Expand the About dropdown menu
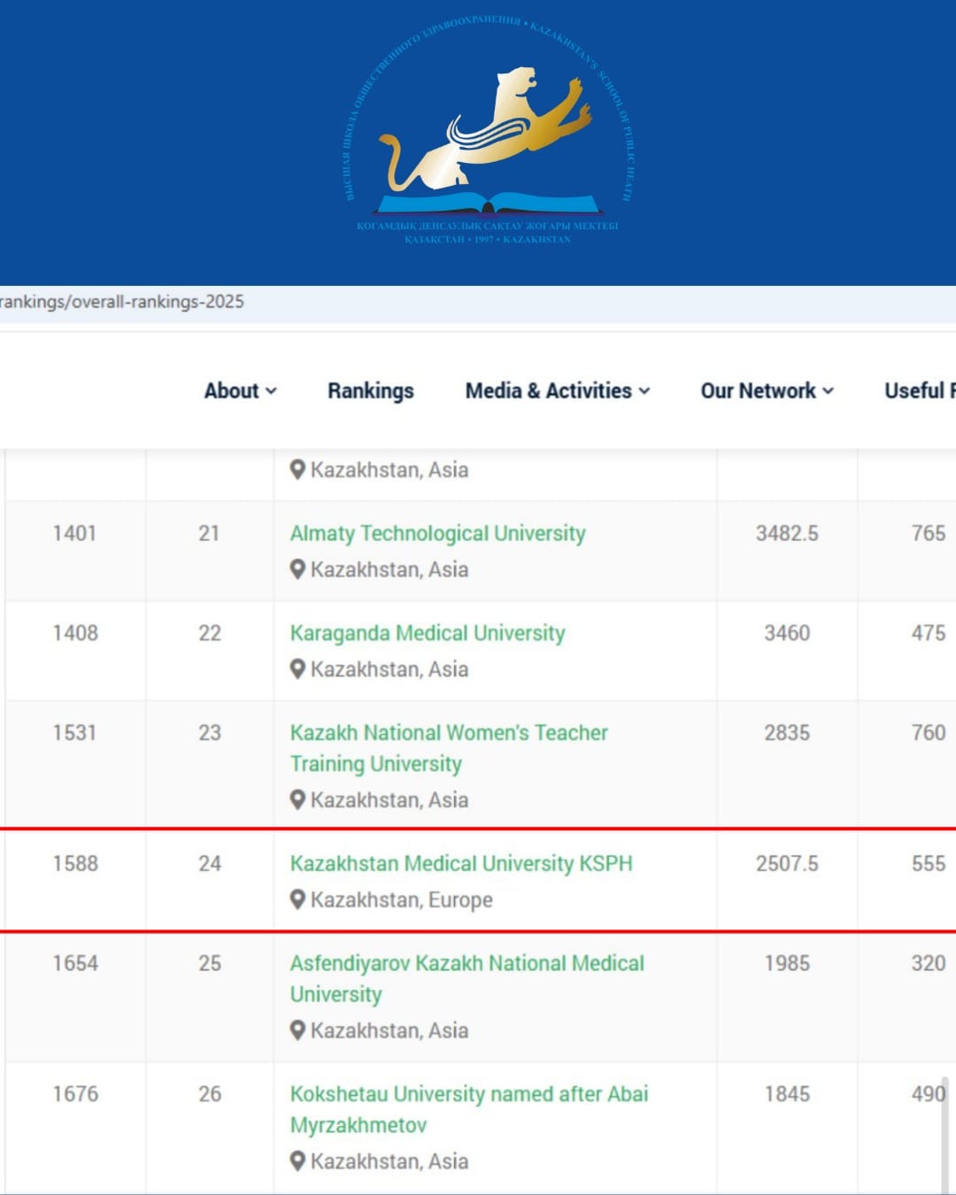This screenshot has width=956, height=1195. pos(240,390)
